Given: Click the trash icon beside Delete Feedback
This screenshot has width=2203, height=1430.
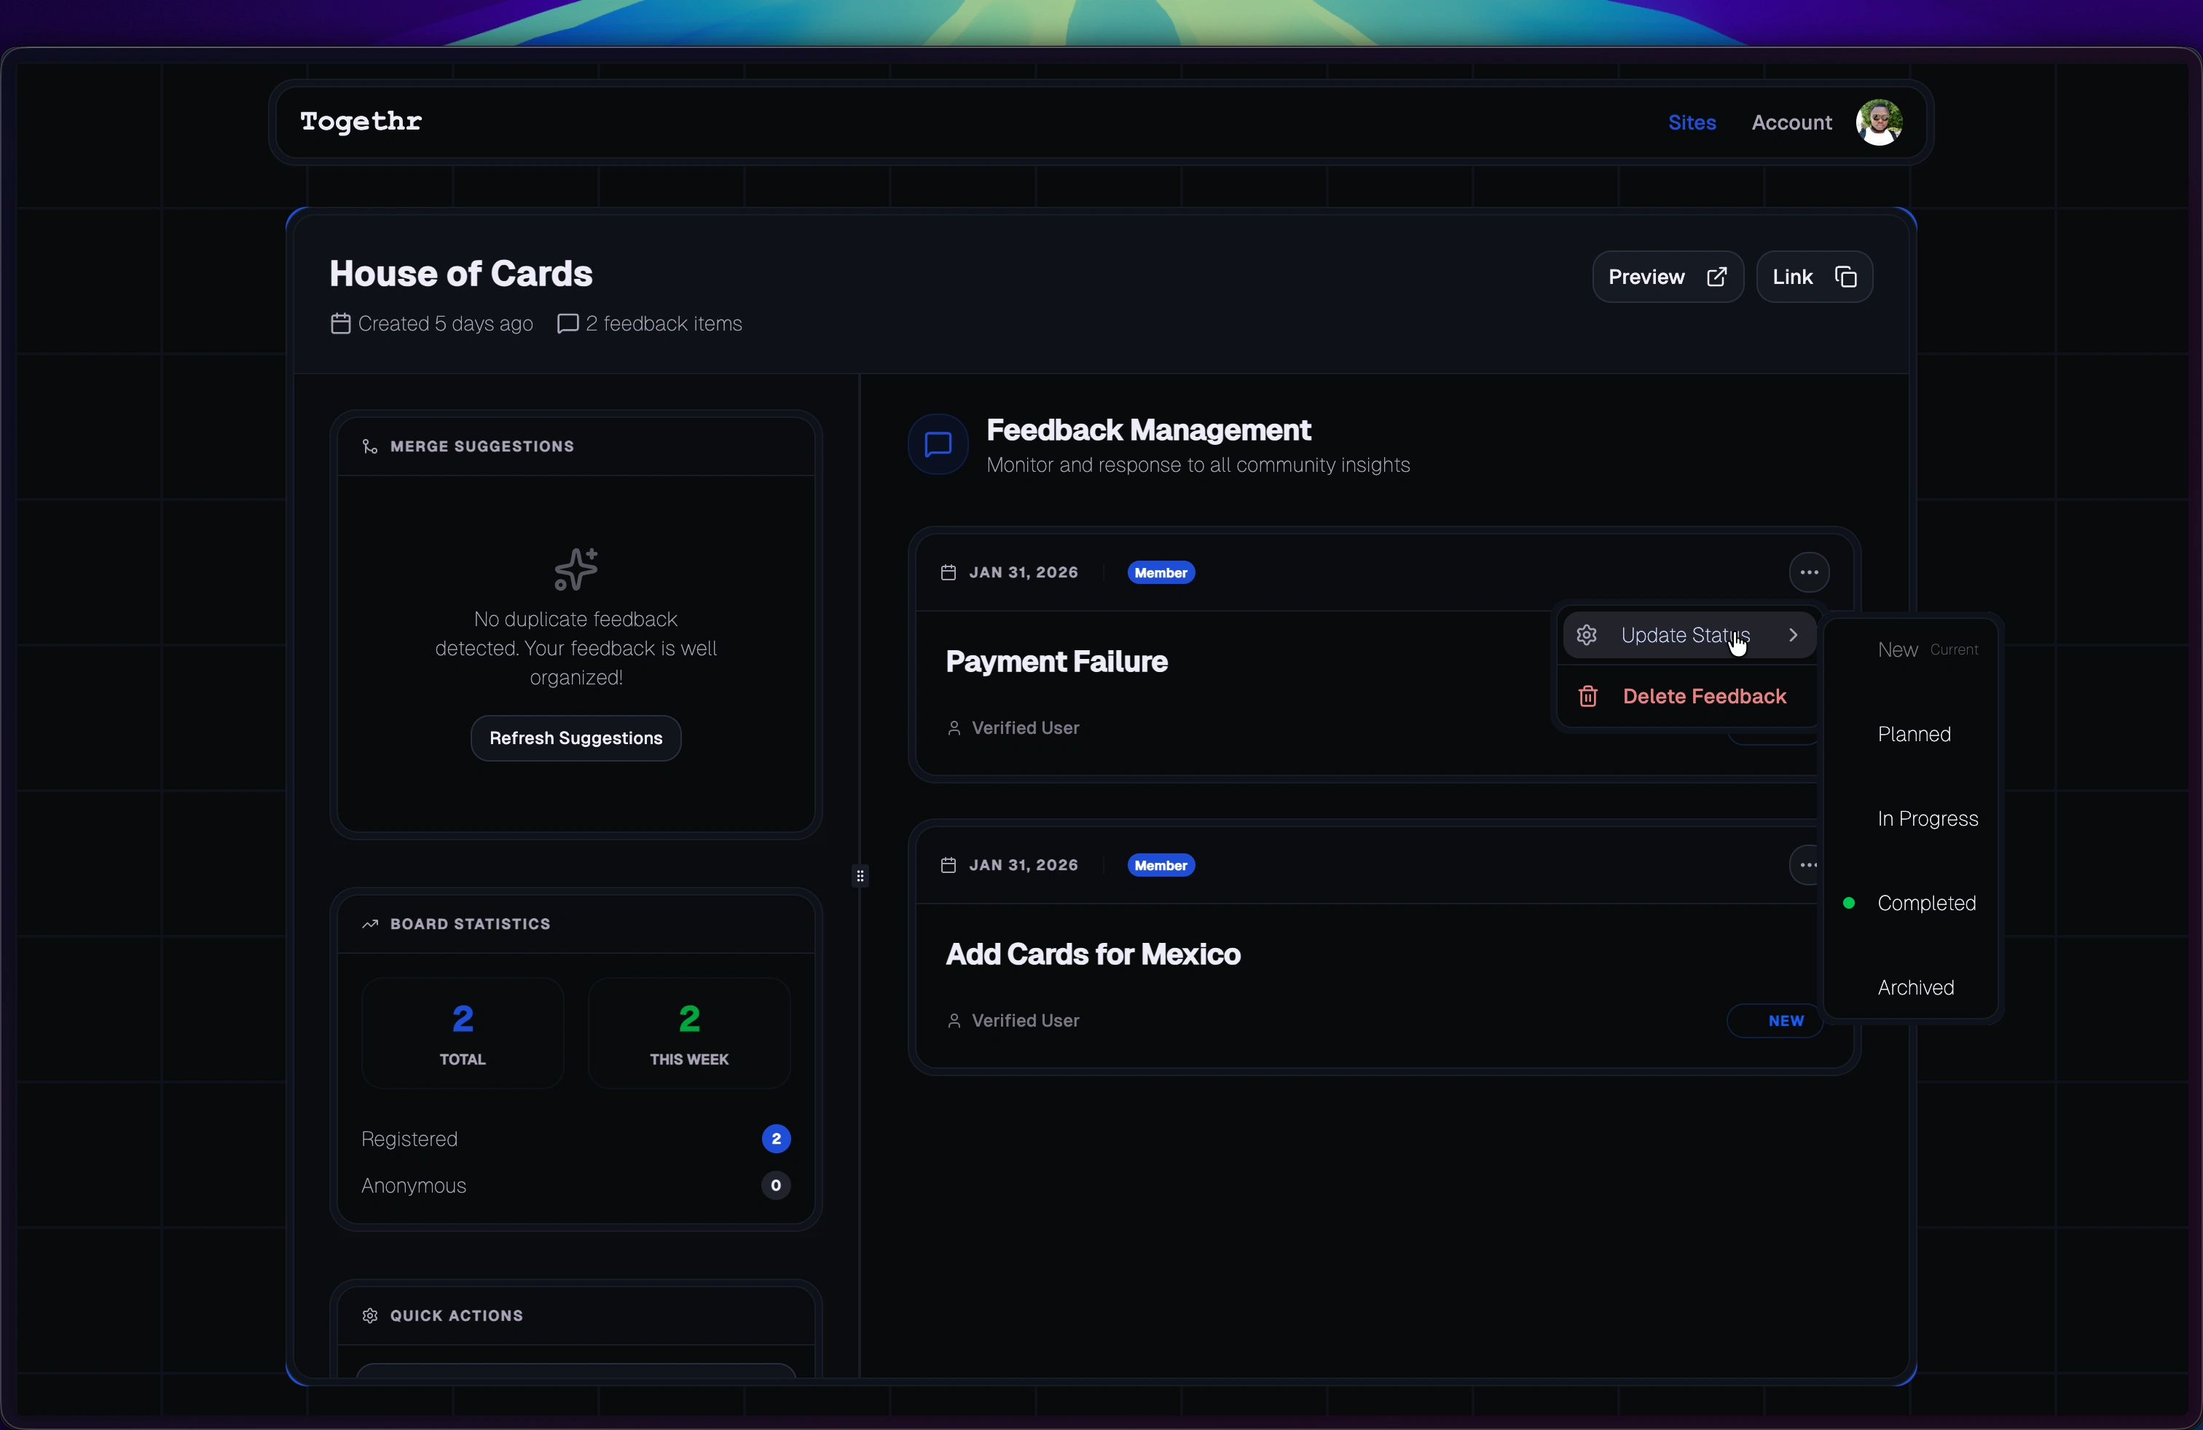Looking at the screenshot, I should (x=1587, y=697).
